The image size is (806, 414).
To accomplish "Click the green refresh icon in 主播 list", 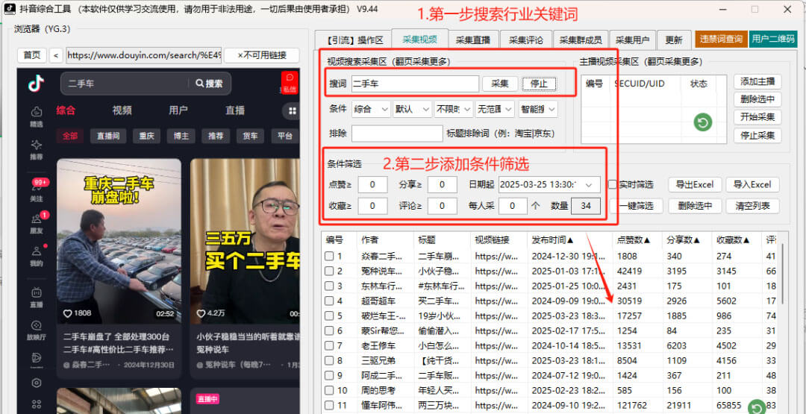I will [703, 122].
